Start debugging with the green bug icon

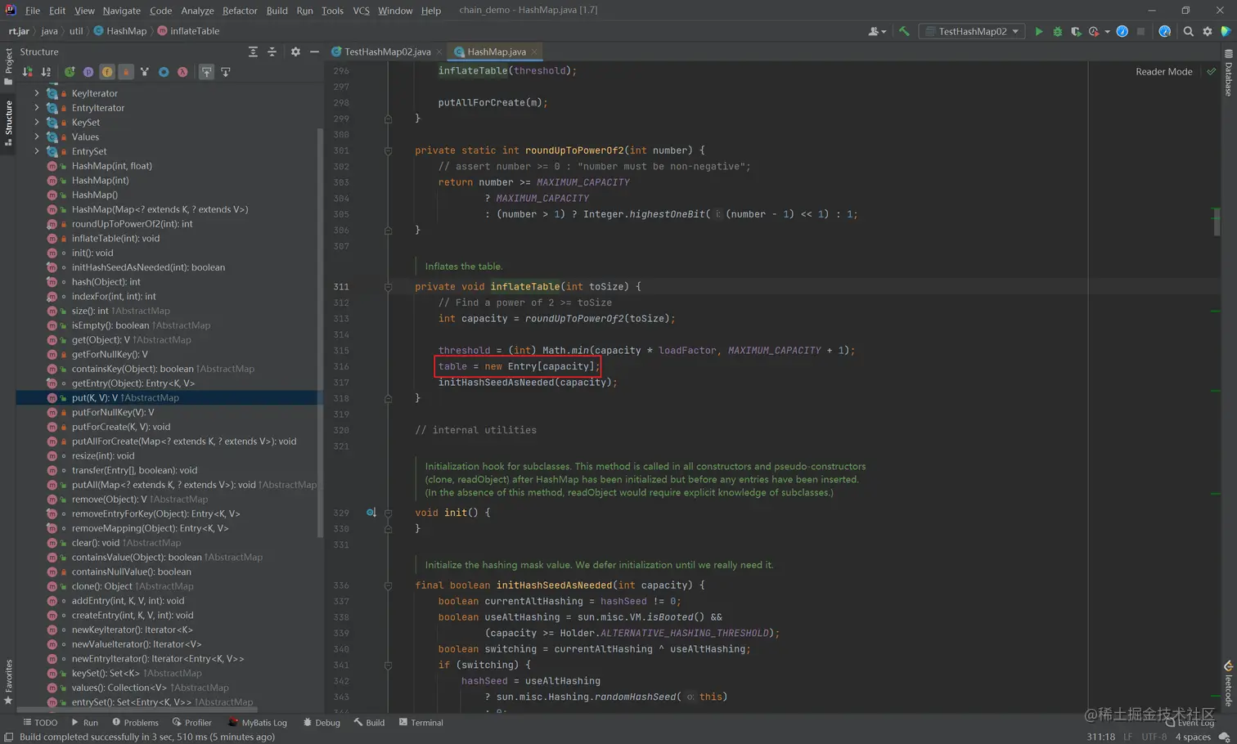(1057, 31)
